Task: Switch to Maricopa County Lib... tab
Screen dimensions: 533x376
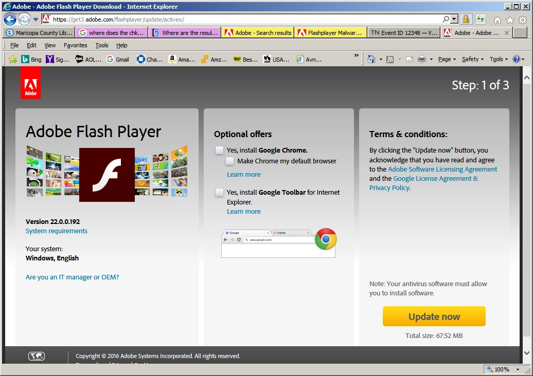Action: coord(39,32)
